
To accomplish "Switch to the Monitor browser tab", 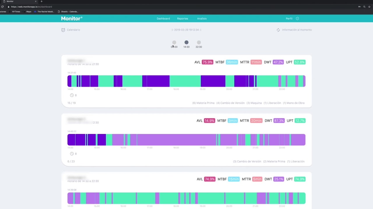I will [19, 1].
